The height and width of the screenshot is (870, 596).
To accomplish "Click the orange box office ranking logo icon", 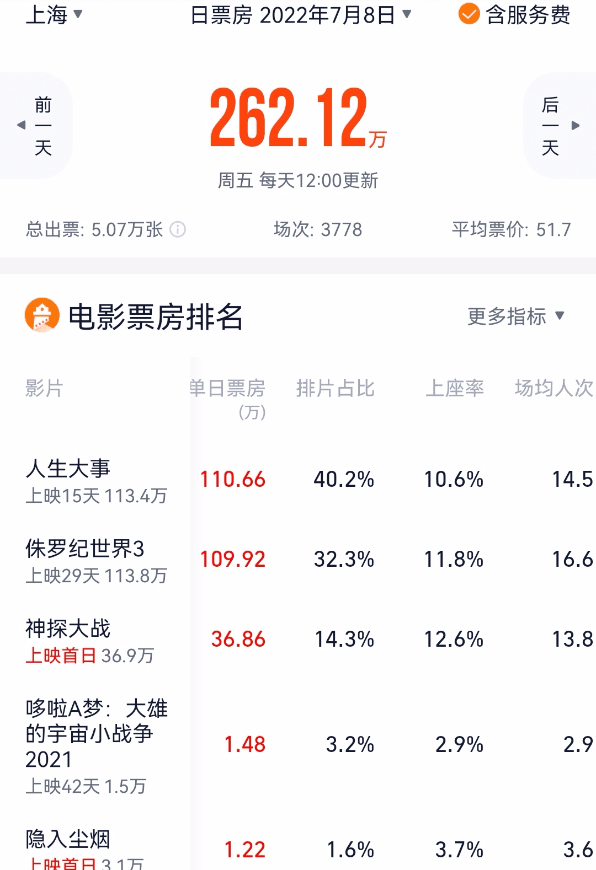I will pos(42,315).
